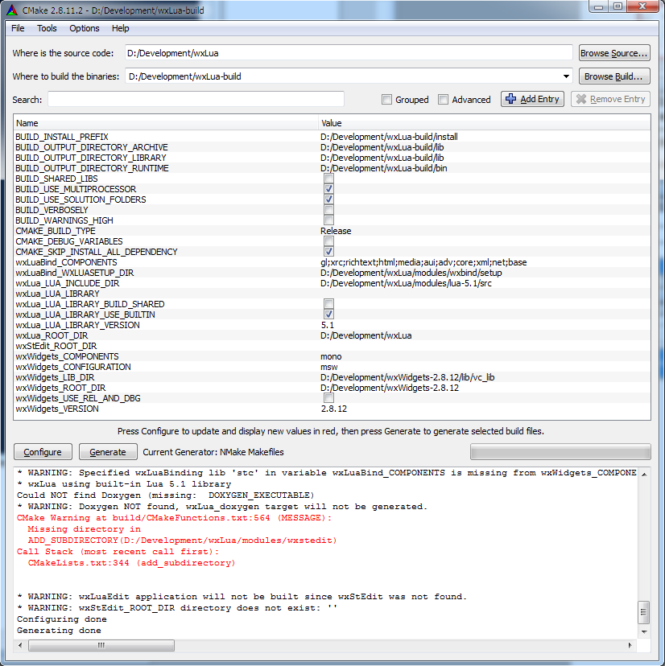Click the output log scroll down arrow
The image size is (665, 666).
click(644, 632)
